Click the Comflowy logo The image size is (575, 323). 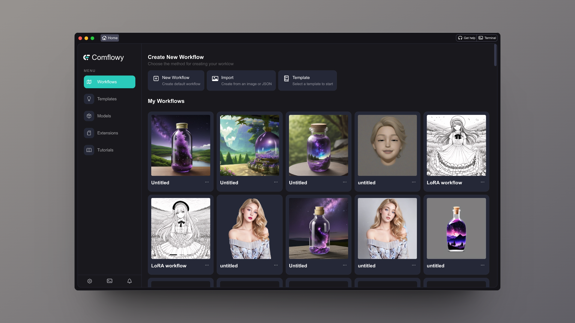103,57
